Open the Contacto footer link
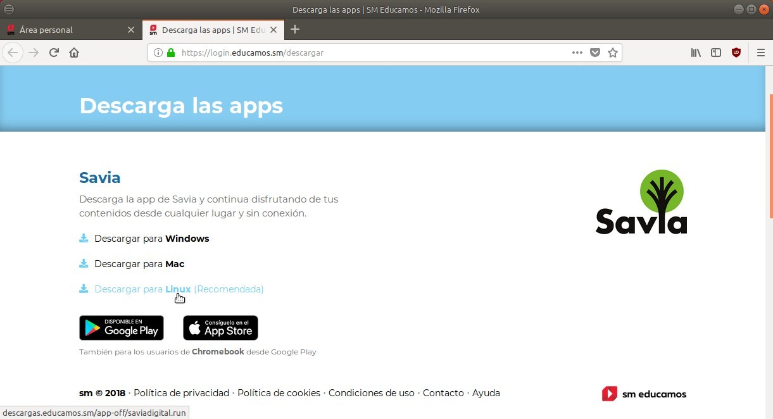This screenshot has height=419, width=773. pyautogui.click(x=443, y=393)
